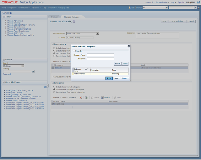Click the Catalog name input field
Screen dimensions: 201x160
[x=80, y=37]
